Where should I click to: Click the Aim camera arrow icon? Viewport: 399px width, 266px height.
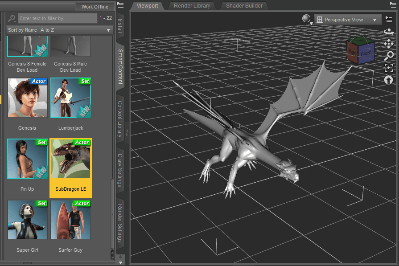tap(389, 80)
